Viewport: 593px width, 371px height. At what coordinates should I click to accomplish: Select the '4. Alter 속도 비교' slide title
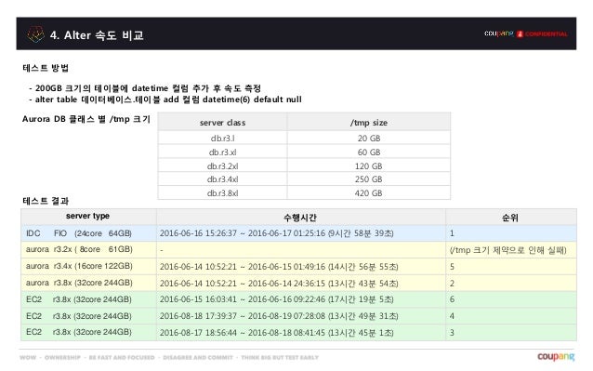click(x=97, y=35)
